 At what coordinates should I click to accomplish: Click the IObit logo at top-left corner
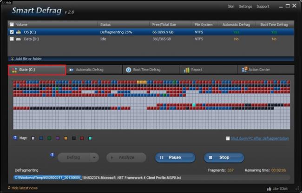pos(7,2)
